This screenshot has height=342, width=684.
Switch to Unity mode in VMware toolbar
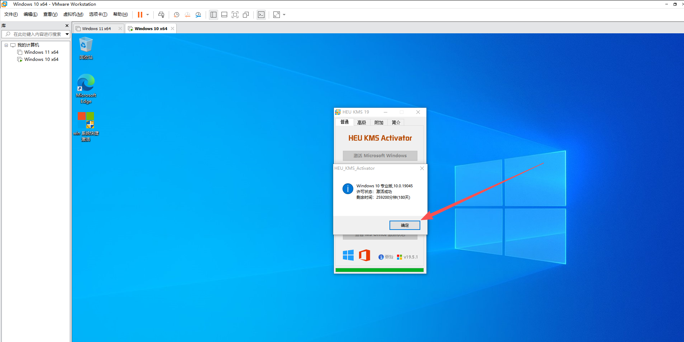246,15
